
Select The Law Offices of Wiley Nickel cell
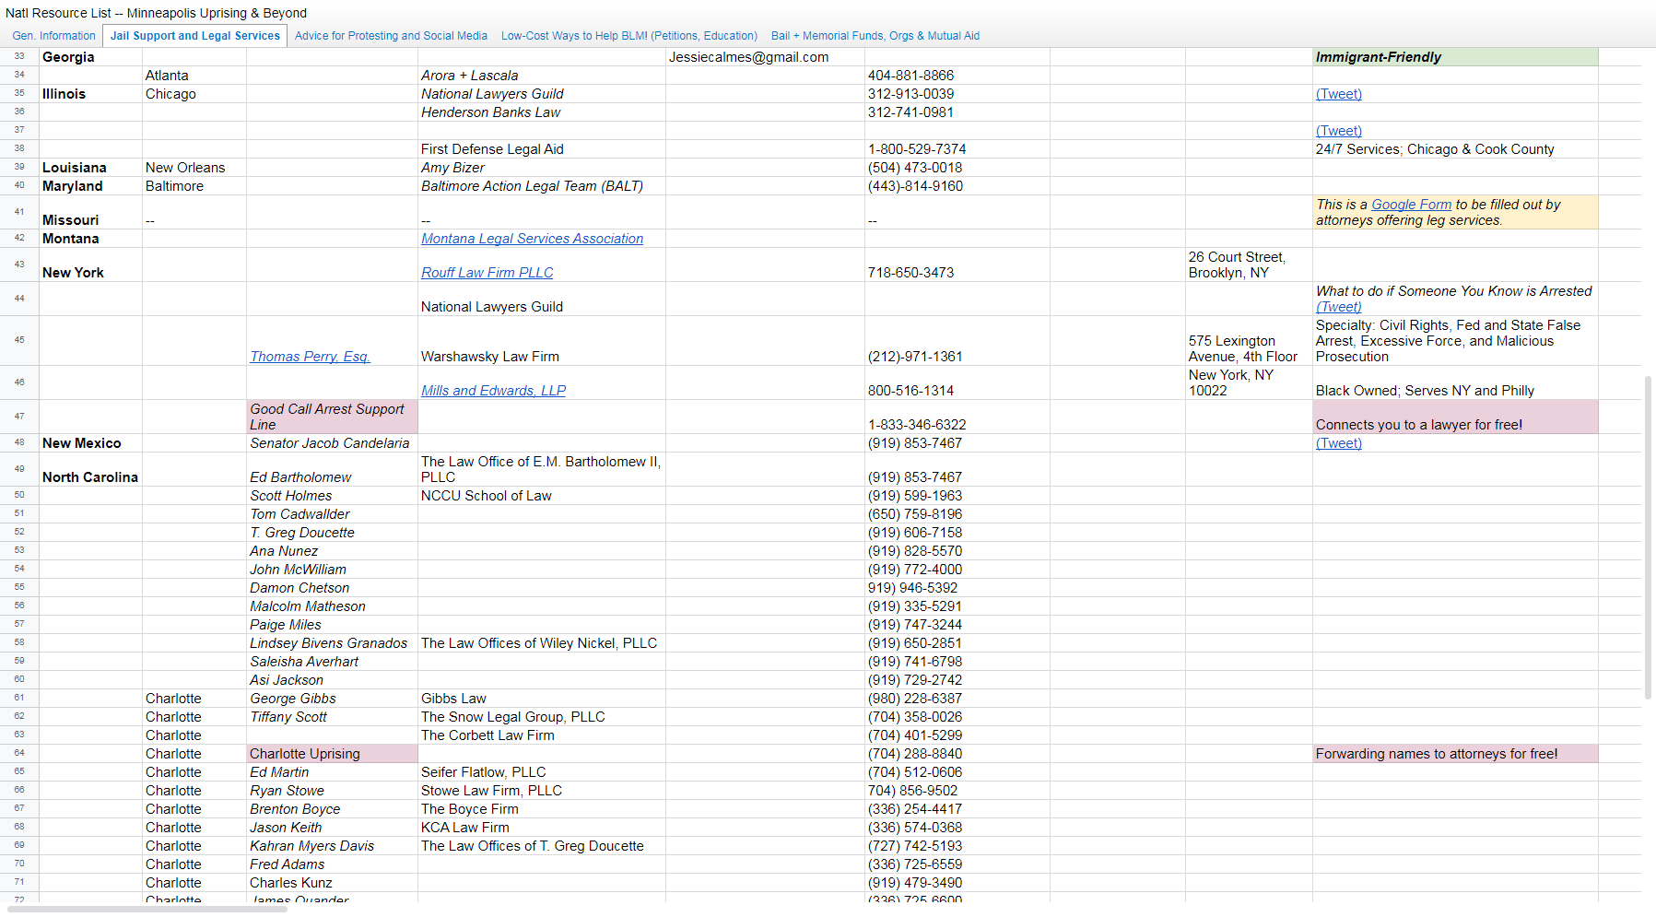(x=542, y=643)
